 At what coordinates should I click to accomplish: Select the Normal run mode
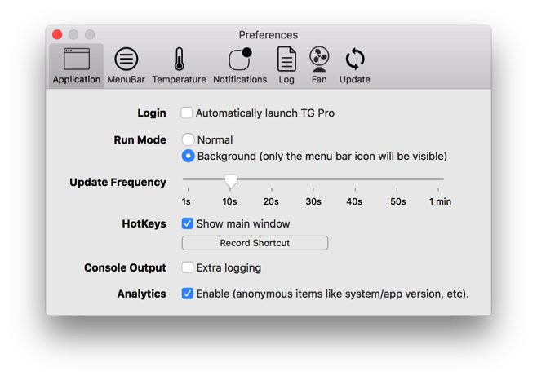pyautogui.click(x=188, y=139)
